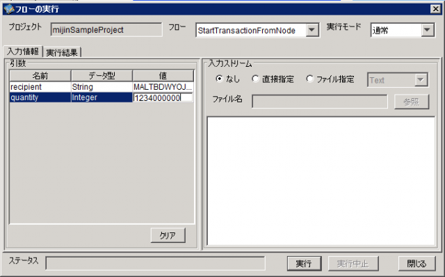The image size is (445, 277).
Task: Click the クリア button
Action: (168, 235)
